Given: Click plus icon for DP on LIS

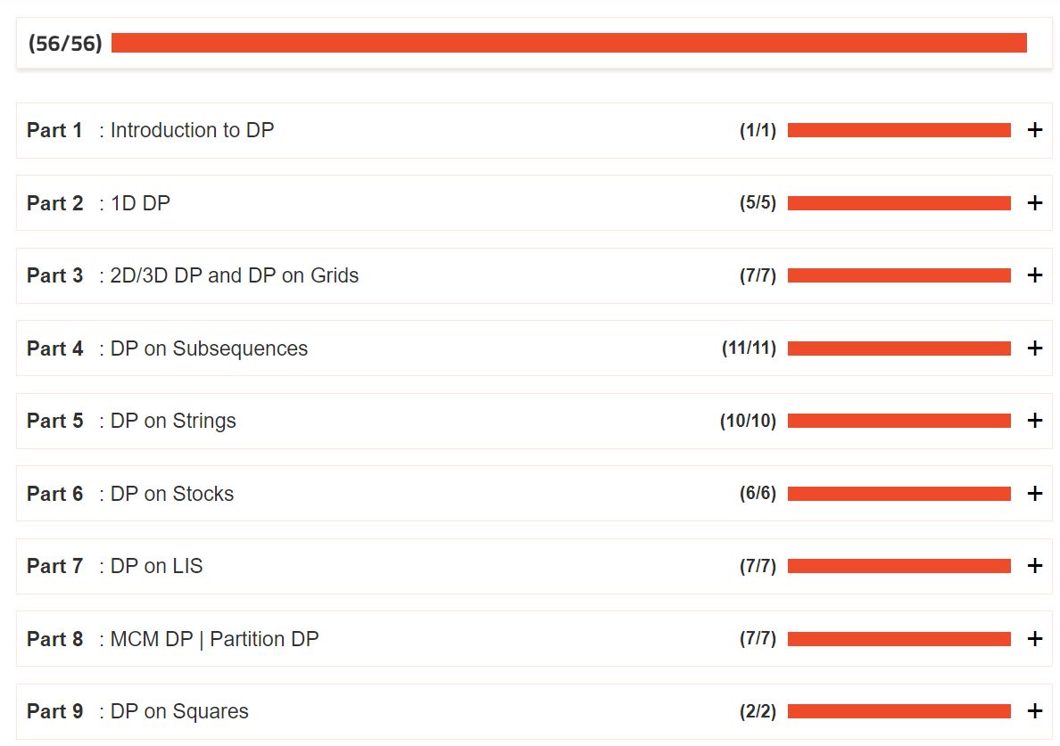Looking at the screenshot, I should (1034, 566).
